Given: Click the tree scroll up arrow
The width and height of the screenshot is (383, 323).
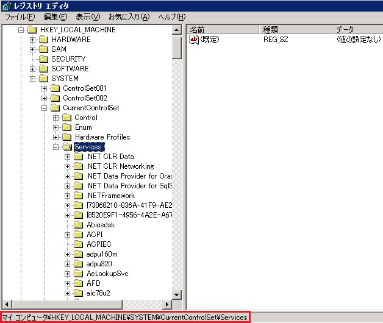Looking at the screenshot, I should point(177,30).
